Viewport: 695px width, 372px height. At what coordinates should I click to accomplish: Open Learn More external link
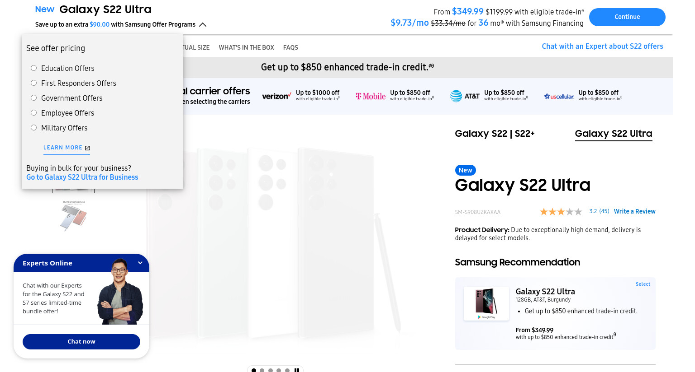67,148
